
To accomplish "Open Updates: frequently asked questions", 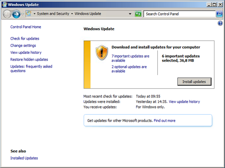I will (x=31, y=69).
